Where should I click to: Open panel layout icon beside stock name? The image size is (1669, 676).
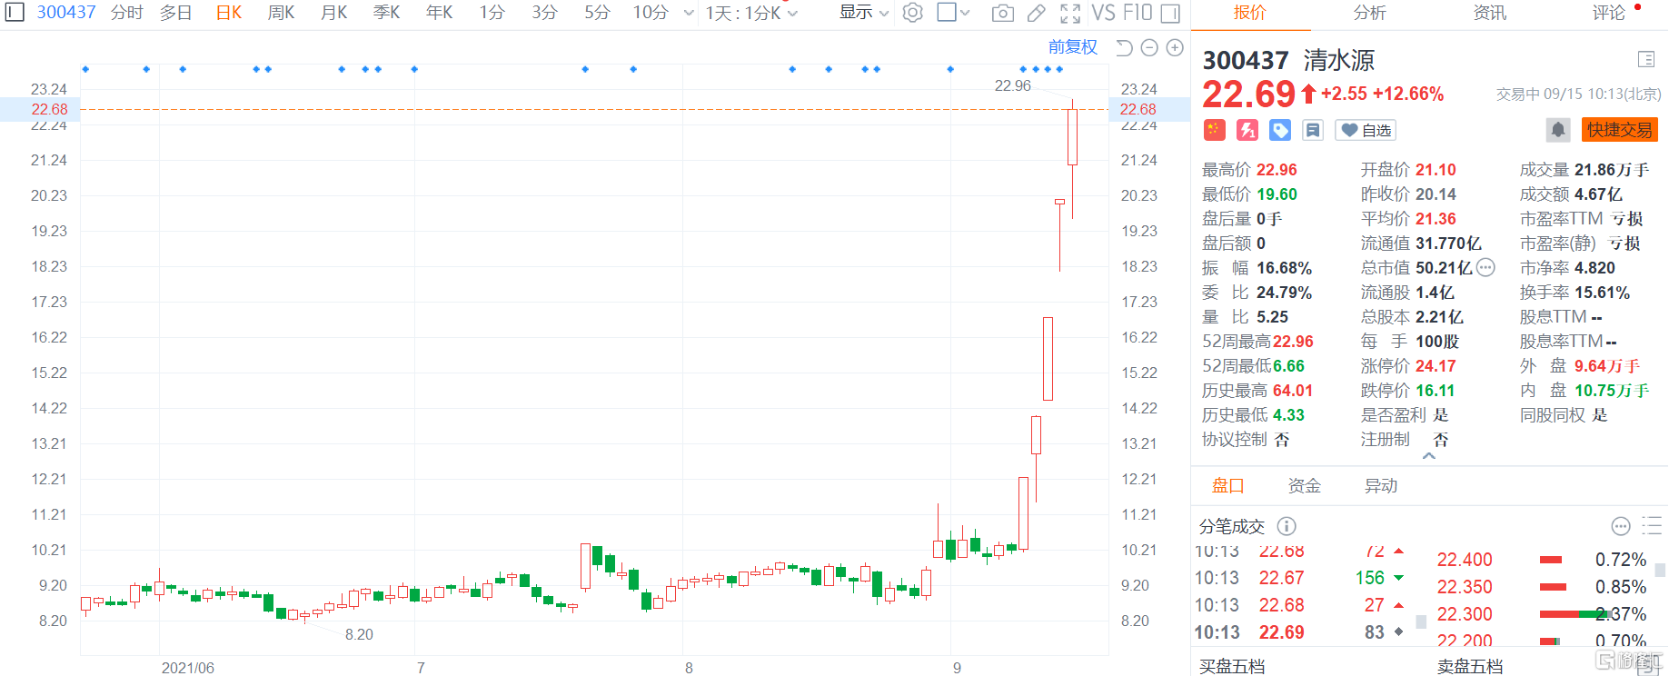tap(1645, 59)
